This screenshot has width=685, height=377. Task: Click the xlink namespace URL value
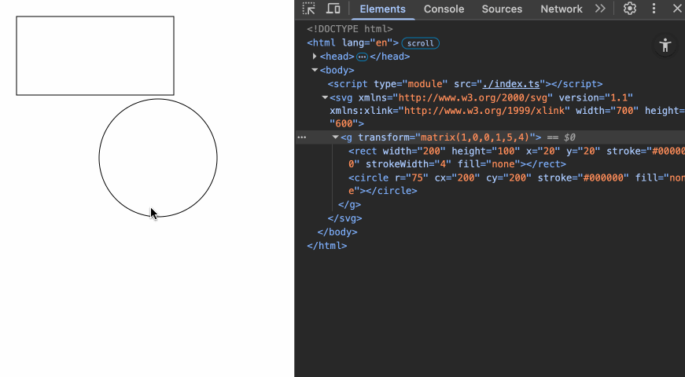pyautogui.click(x=484, y=111)
